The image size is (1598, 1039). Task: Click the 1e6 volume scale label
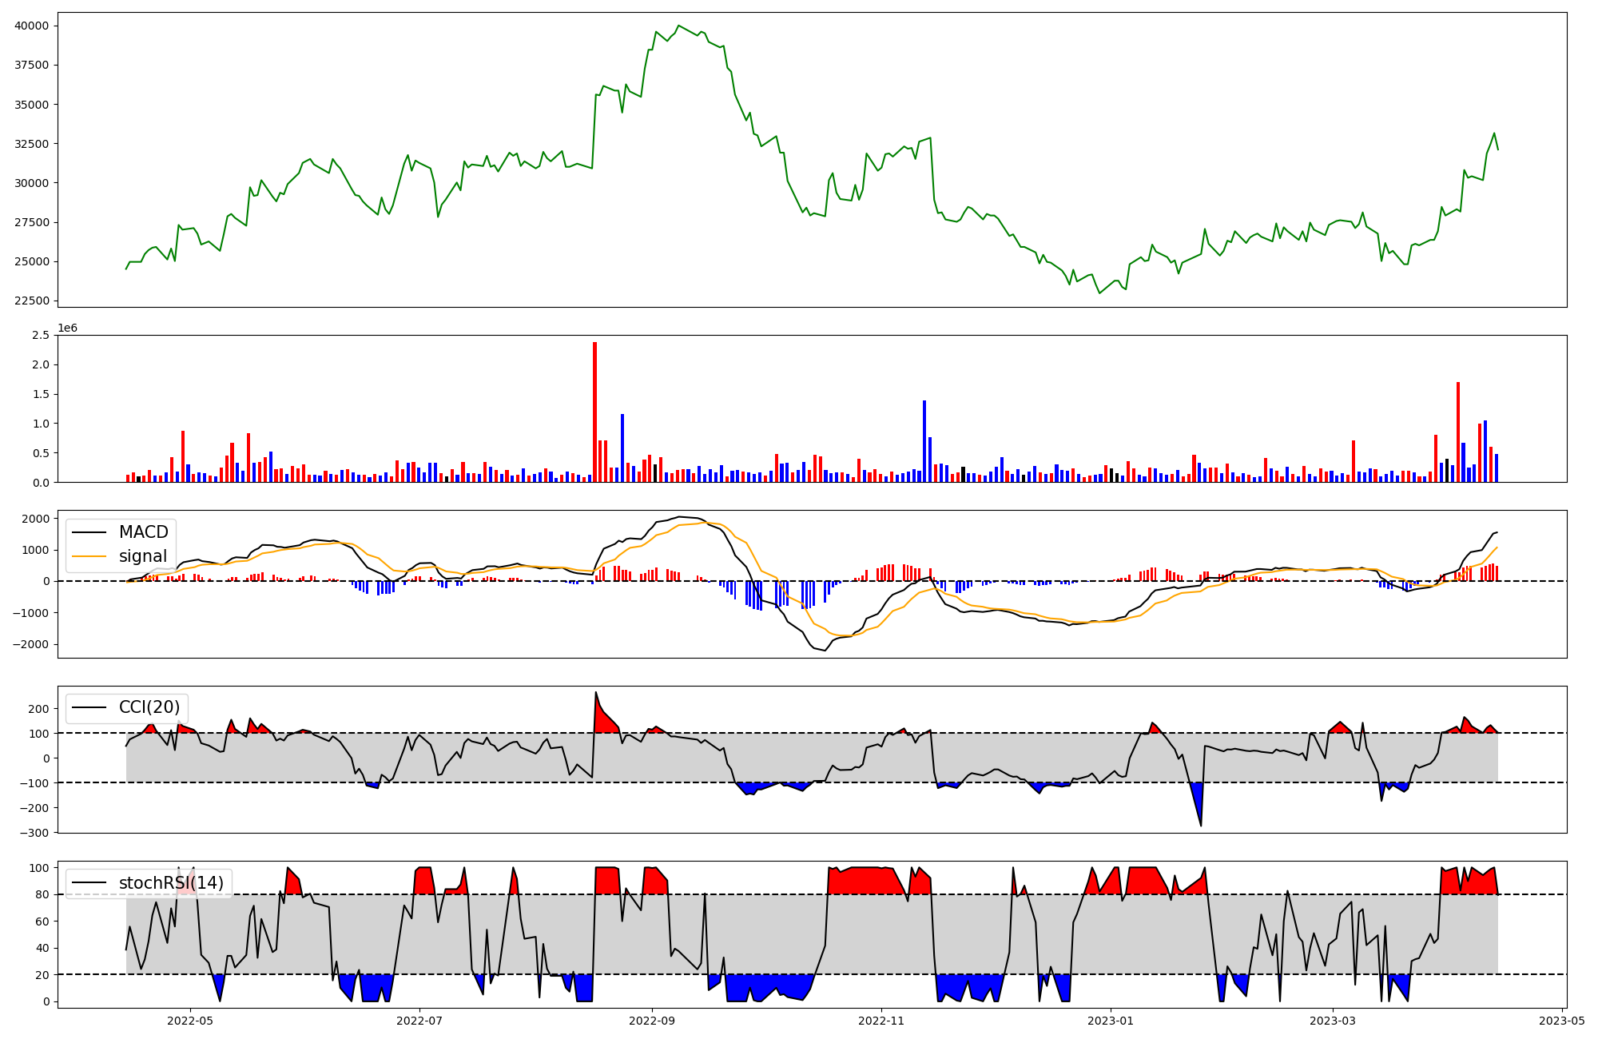67,328
